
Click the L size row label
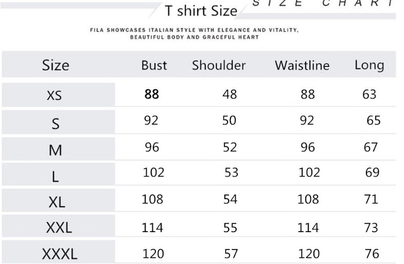(x=55, y=177)
